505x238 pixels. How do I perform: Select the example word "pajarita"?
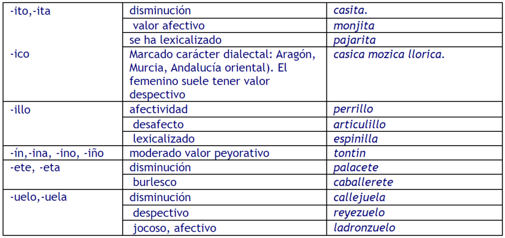pyautogui.click(x=355, y=40)
